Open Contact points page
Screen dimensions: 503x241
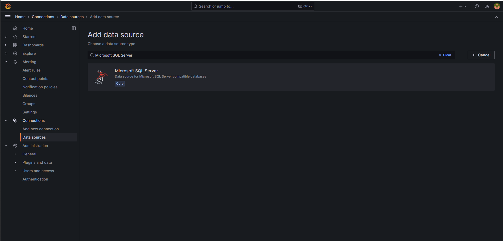point(35,79)
